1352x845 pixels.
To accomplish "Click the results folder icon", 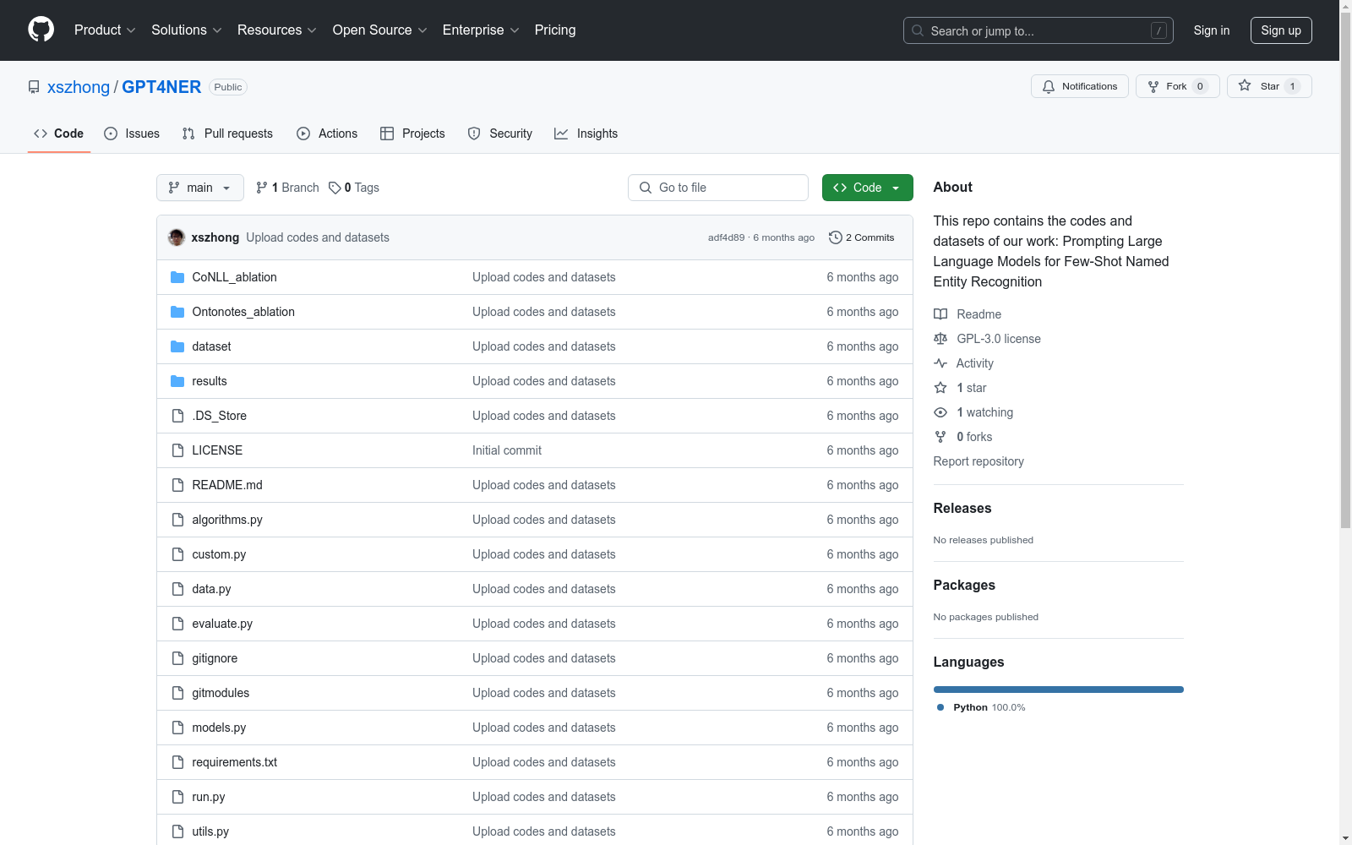I will pos(177,381).
